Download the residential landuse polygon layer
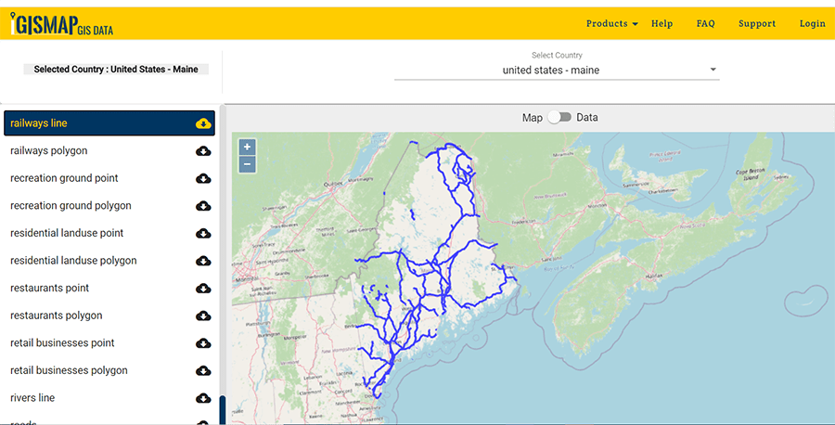 pos(203,261)
